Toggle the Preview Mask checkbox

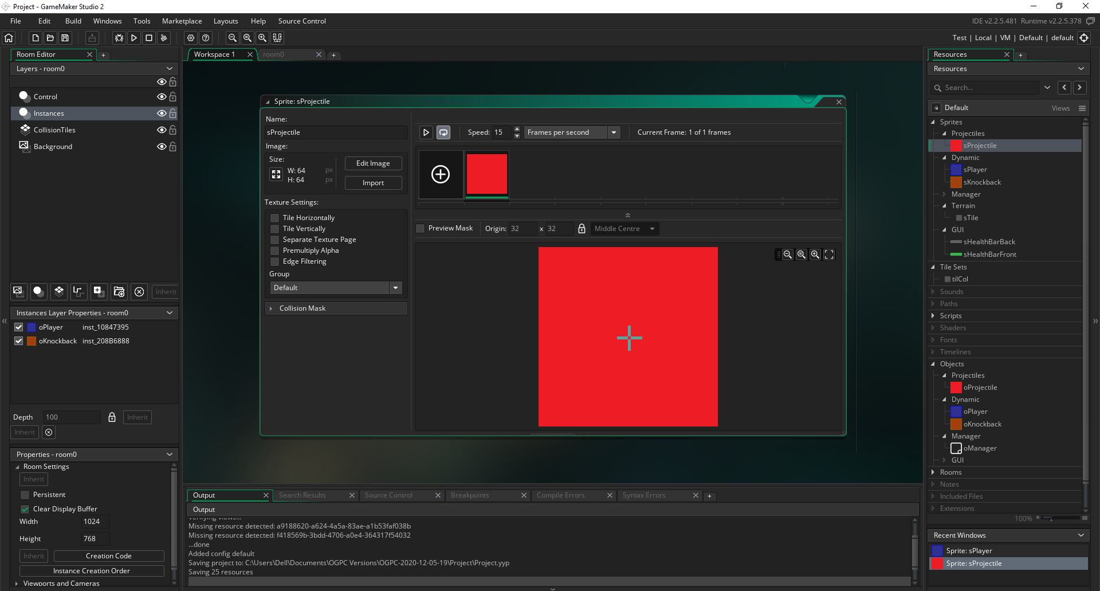[421, 228]
